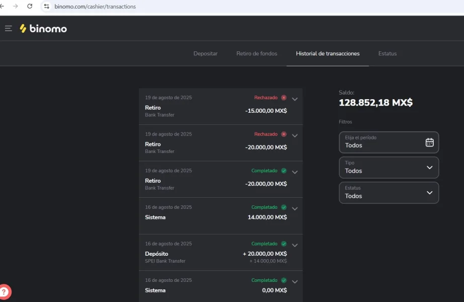Click red rejected icon on -15.000,00 withdrawal
Viewport: 464px width, 302px height.
pyautogui.click(x=284, y=98)
